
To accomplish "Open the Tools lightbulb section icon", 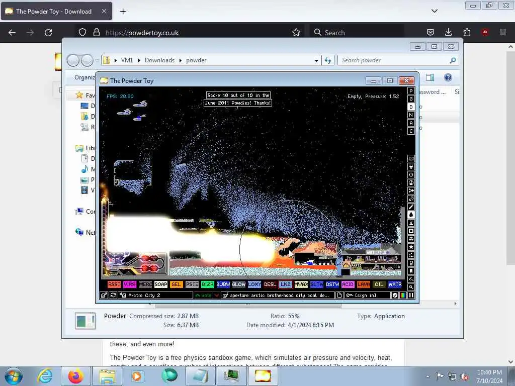I will [x=411, y=263].
